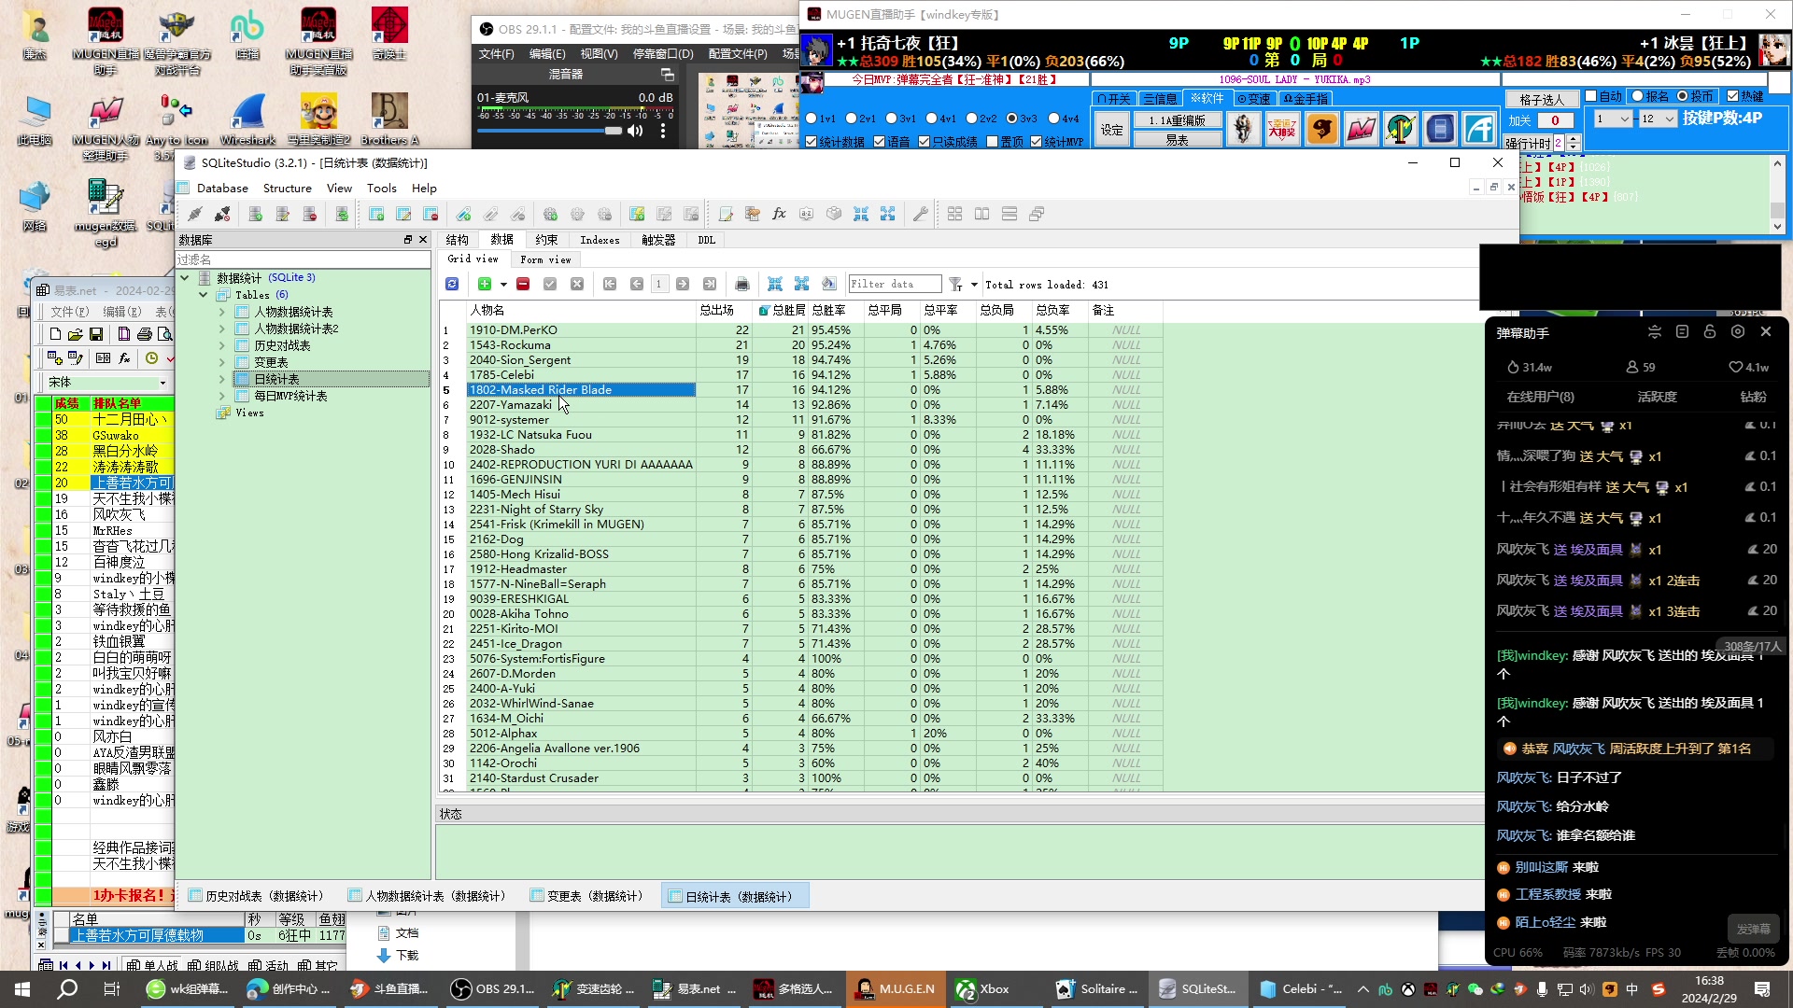Click the rollback changes X icon
Screen dimensions: 1793x1008
pos(577,284)
